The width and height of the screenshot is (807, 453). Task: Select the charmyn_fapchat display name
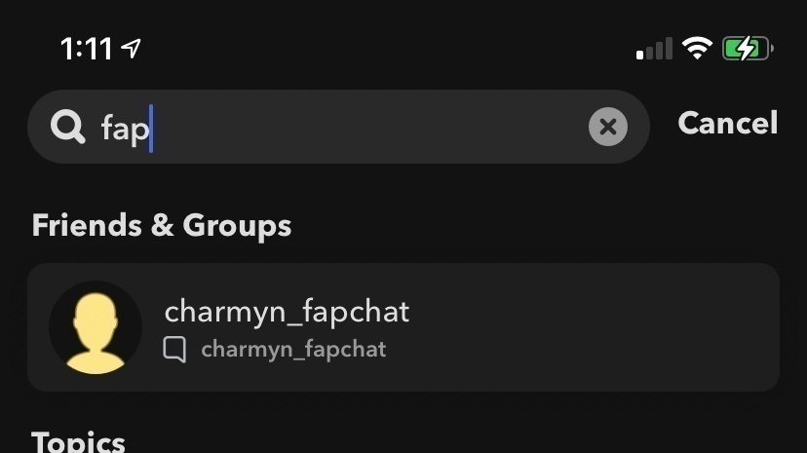click(287, 312)
